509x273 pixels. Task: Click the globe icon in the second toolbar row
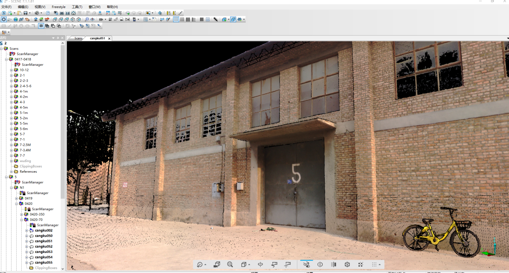16,20
